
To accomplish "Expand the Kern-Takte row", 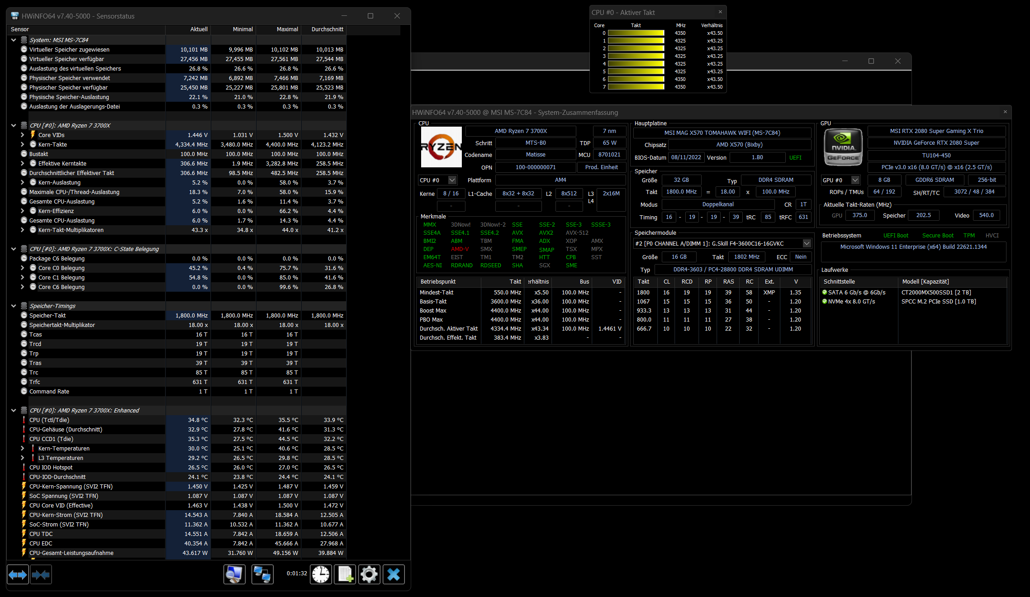I will 23,144.
